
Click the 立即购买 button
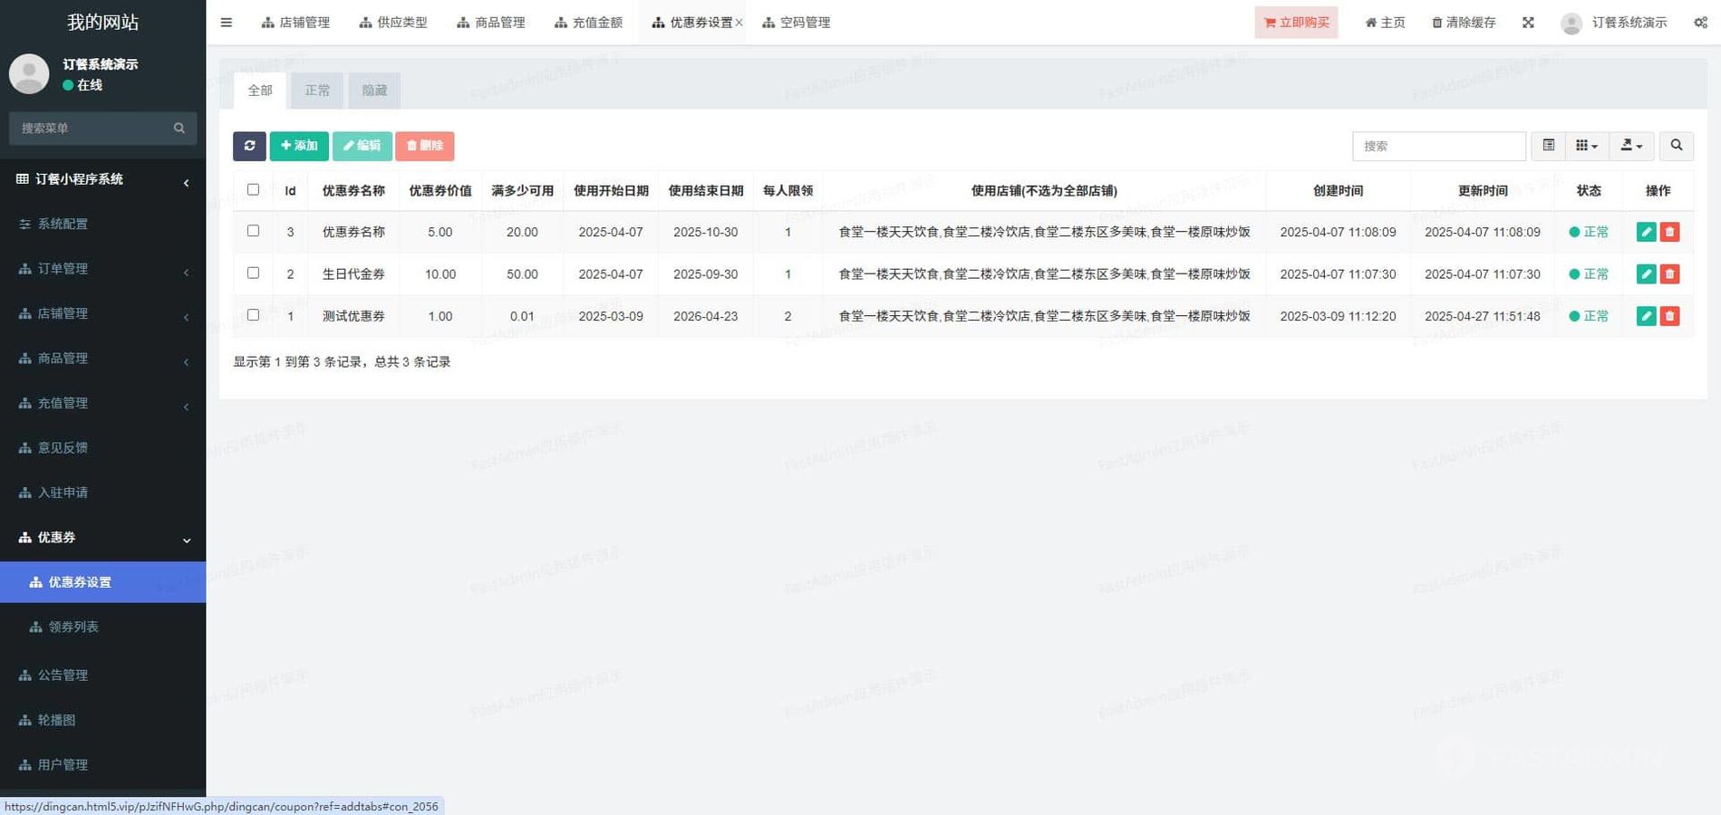pos(1296,23)
